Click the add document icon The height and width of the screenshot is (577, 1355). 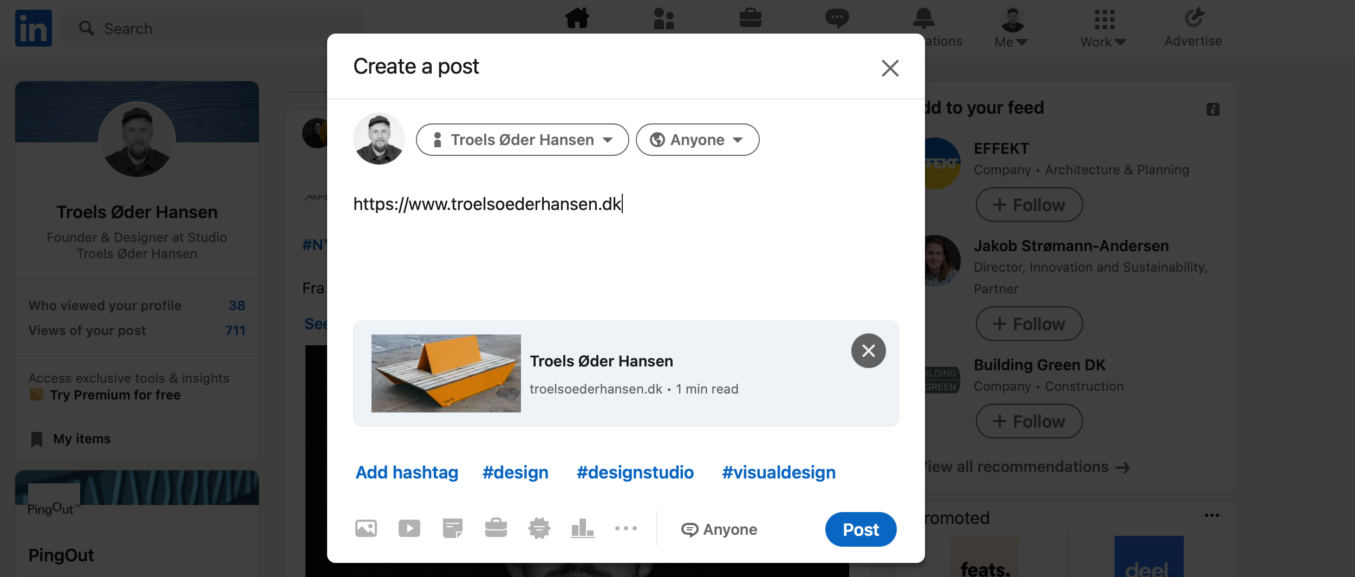pos(453,528)
